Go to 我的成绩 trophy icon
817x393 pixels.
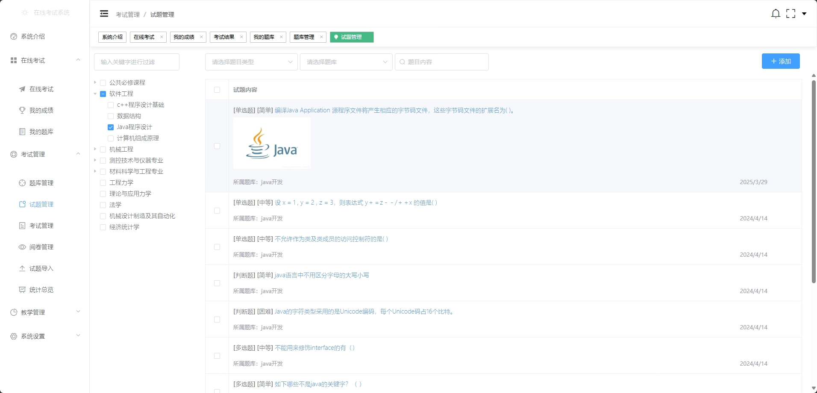coord(22,110)
